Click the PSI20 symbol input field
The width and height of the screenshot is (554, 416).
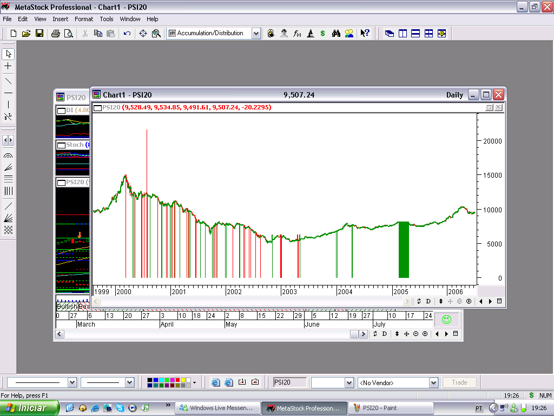point(289,382)
